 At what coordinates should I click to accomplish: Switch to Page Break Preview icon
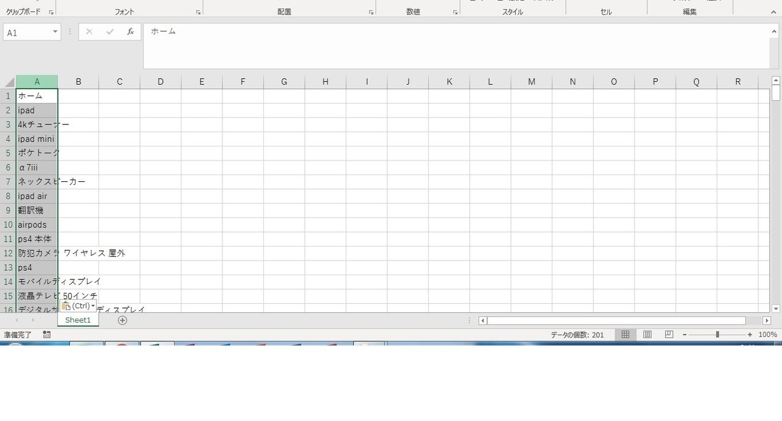(669, 334)
